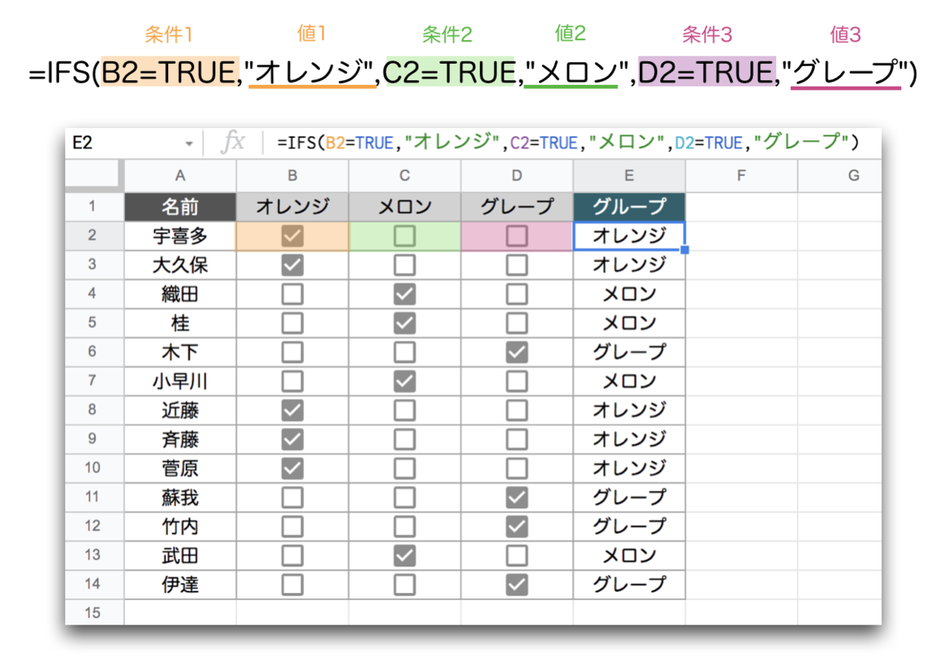Screen dimensions: 943x659
Task: Check the グレープ checkbox for 宇喜多
Action: [x=517, y=236]
